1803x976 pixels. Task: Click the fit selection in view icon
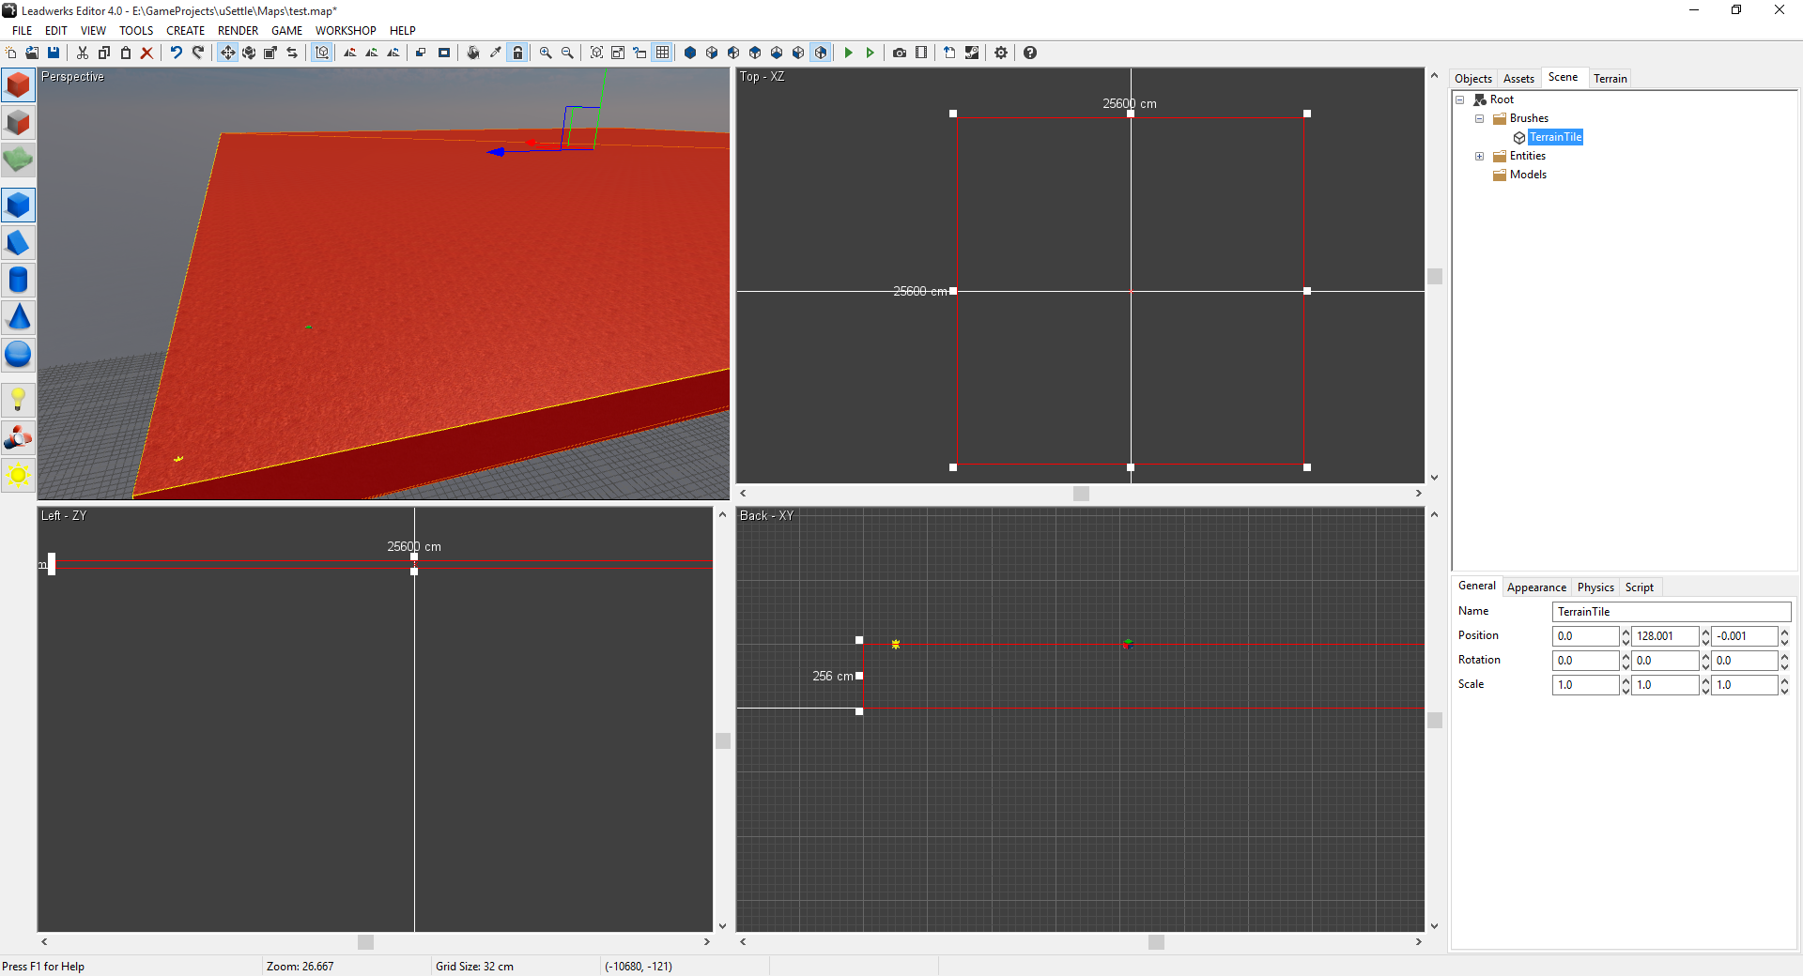click(x=596, y=53)
